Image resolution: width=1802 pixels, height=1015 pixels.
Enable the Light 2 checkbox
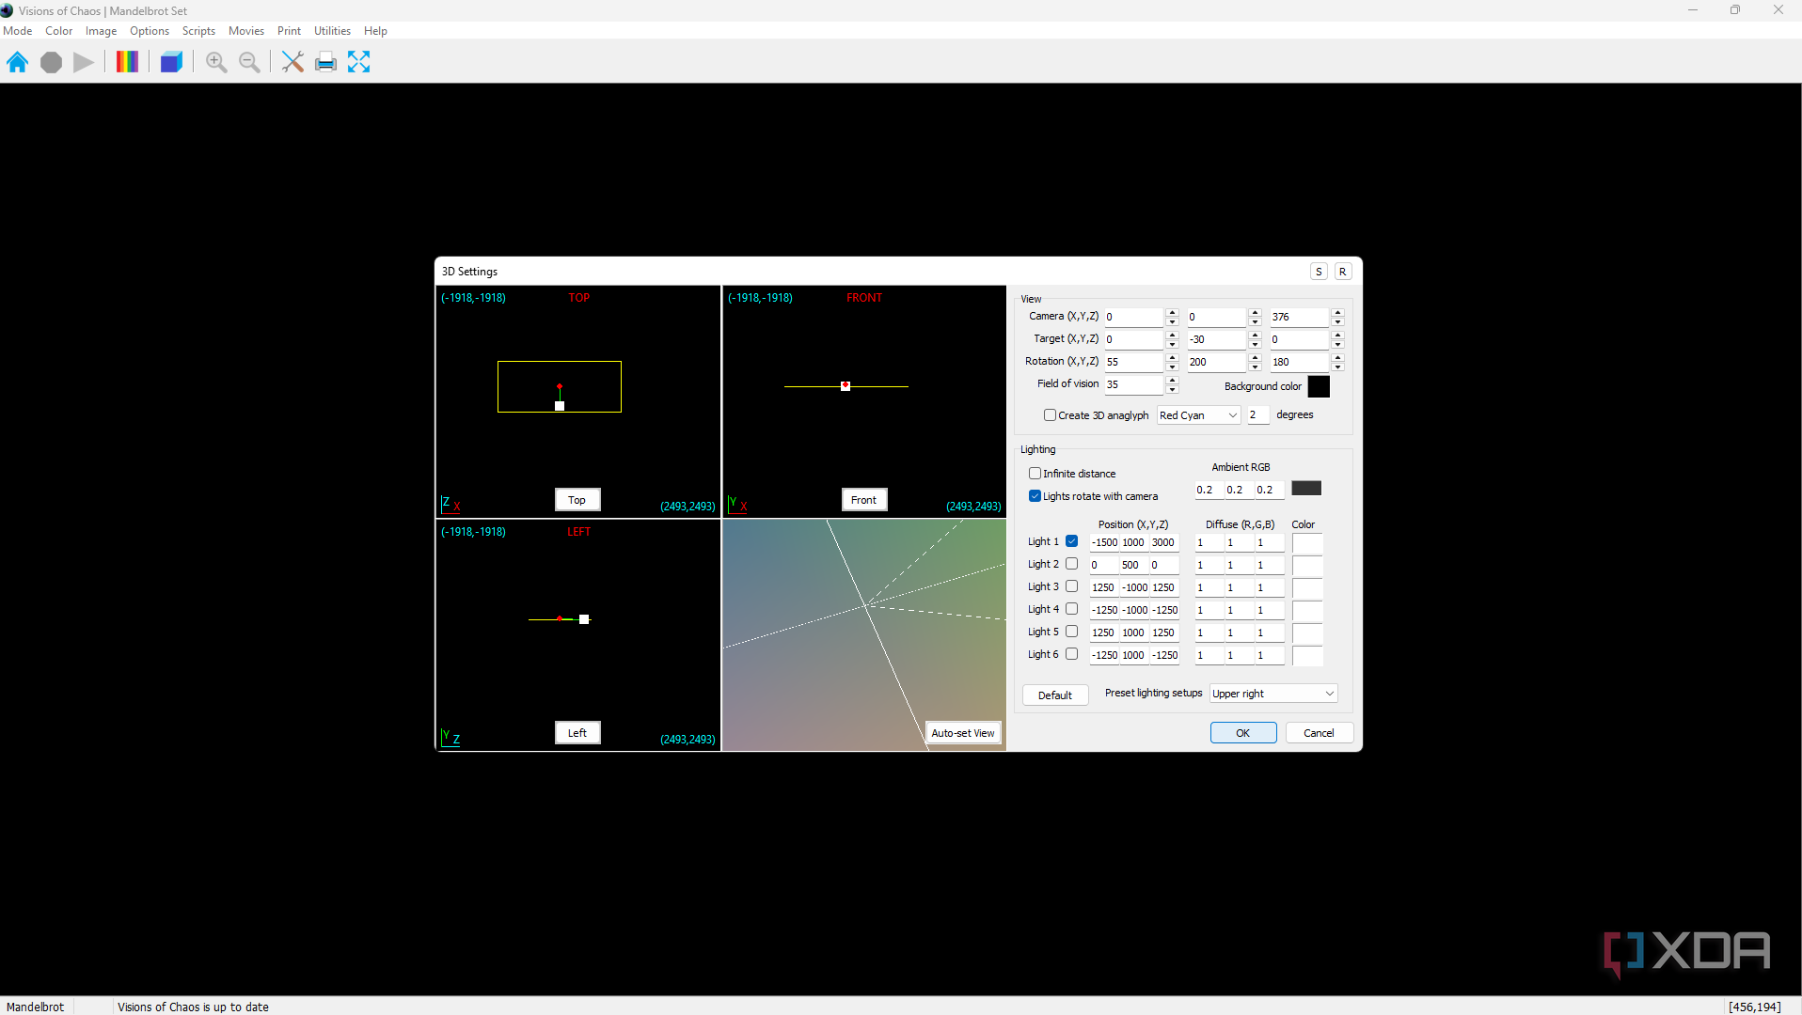(1071, 564)
